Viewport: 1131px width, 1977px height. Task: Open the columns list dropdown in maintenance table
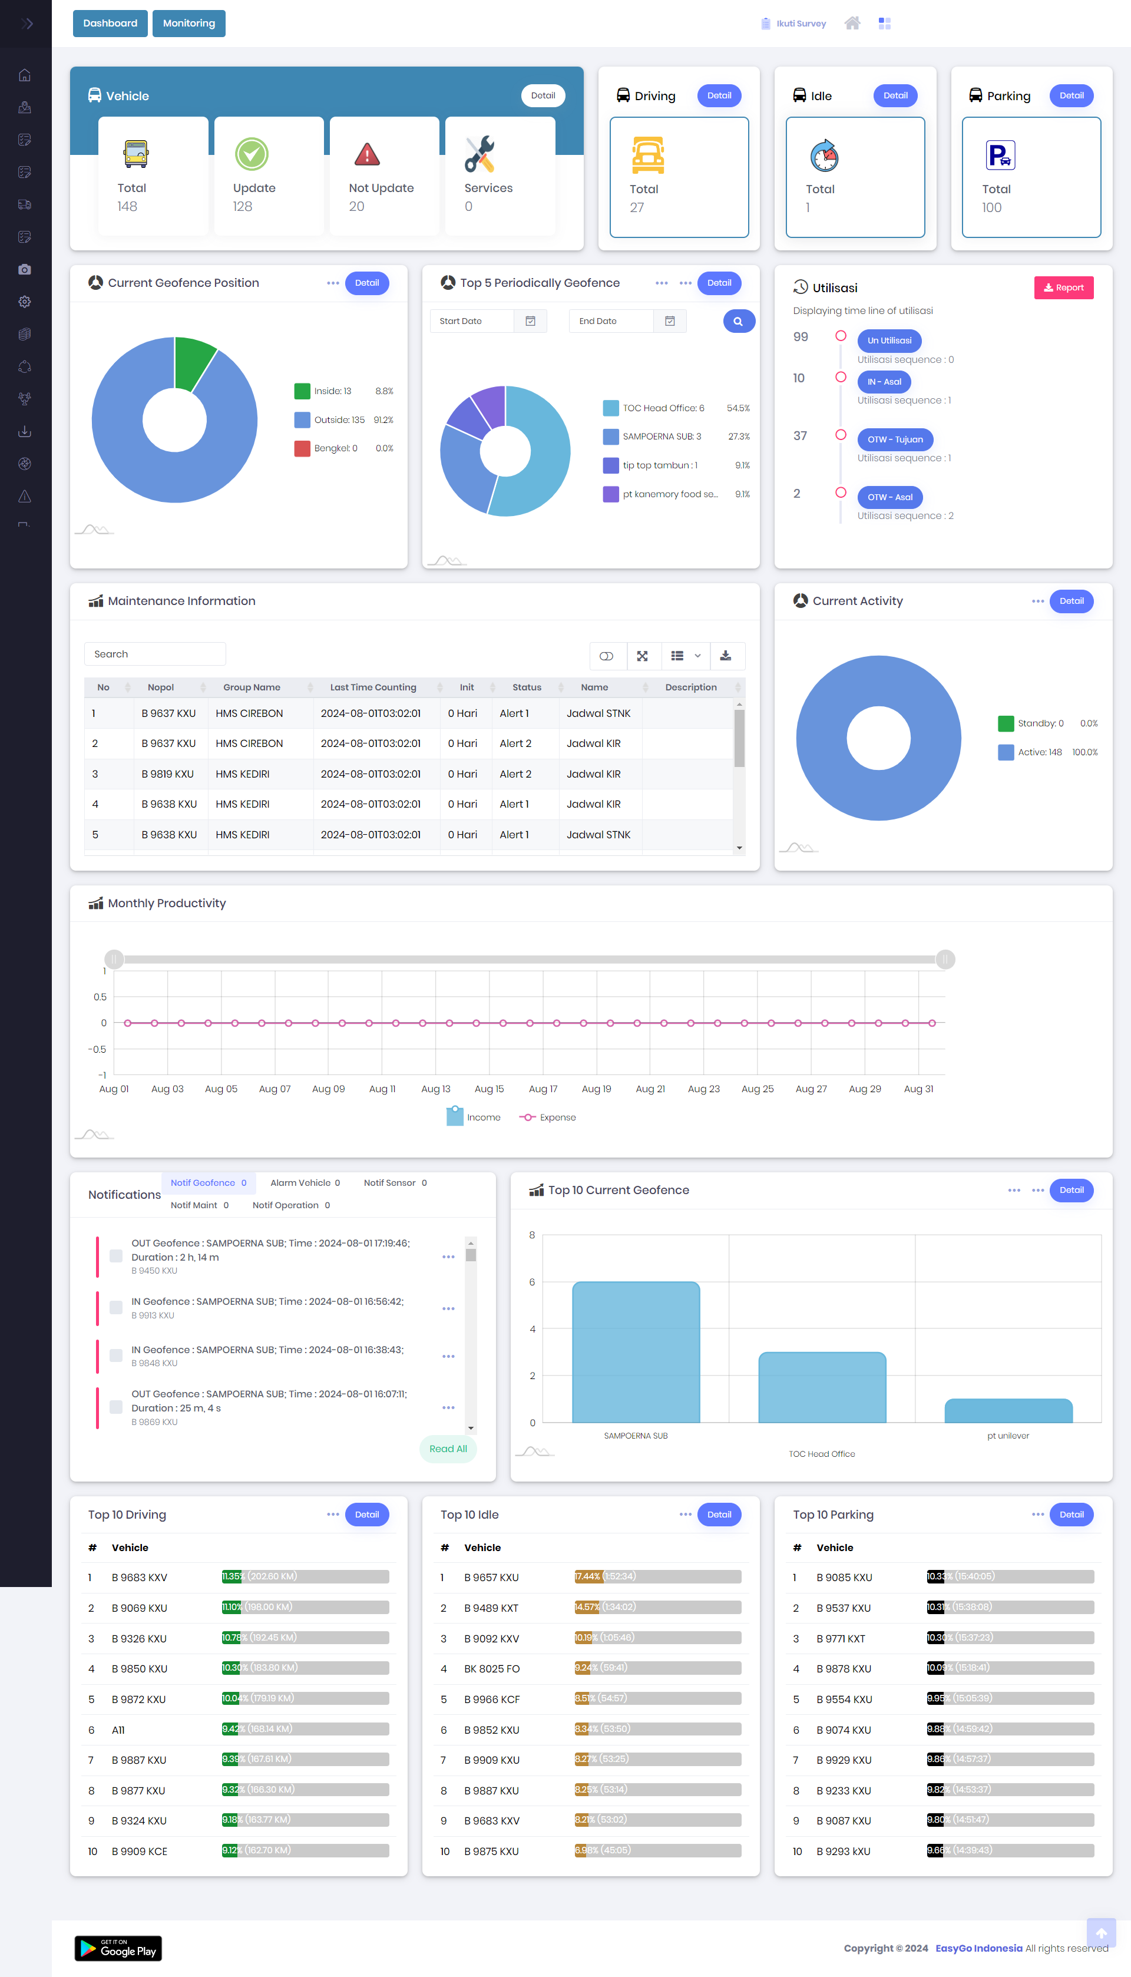point(685,656)
